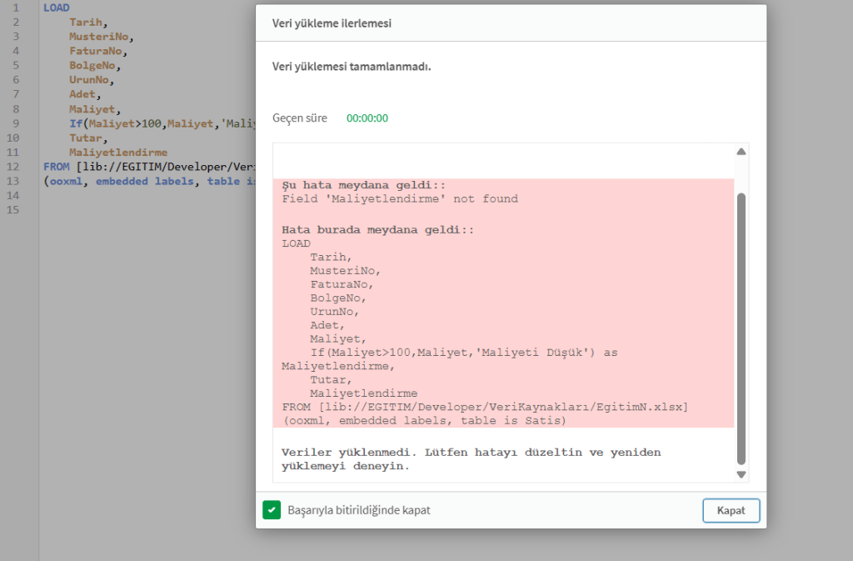Click the scroll down arrow in log
The width and height of the screenshot is (853, 561).
click(x=741, y=474)
